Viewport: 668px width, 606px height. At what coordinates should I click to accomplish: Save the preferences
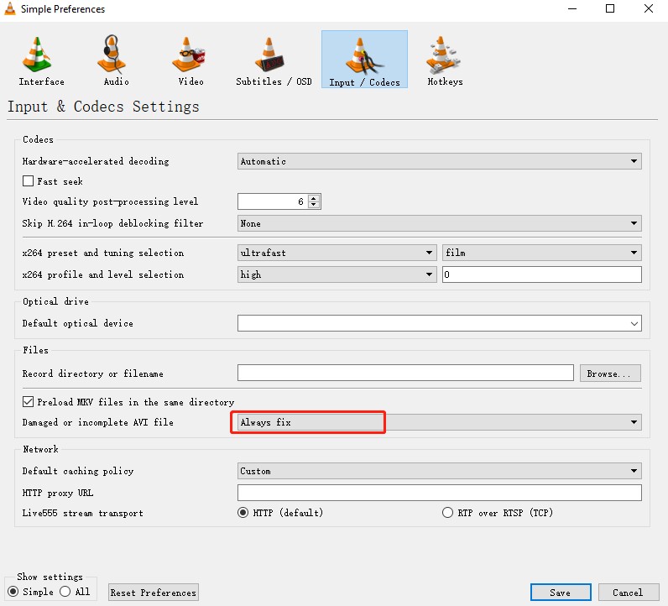point(561,593)
